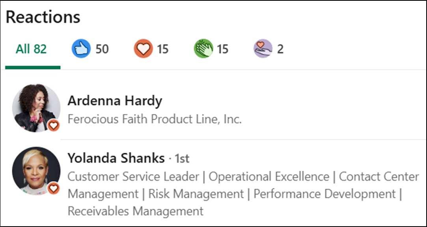Image resolution: width=427 pixels, height=227 pixels.
Task: Click Ferocious Faith Product Line, Inc. text
Action: (155, 119)
